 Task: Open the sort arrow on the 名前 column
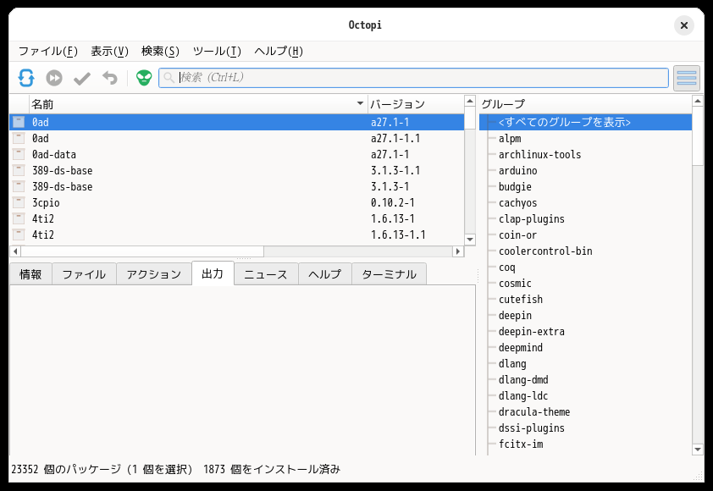point(360,104)
